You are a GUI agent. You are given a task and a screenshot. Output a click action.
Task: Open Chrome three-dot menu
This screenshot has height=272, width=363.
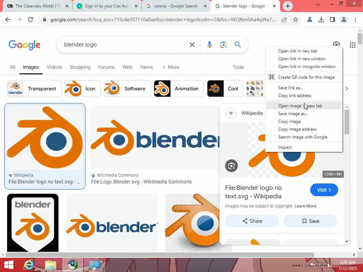click(x=355, y=20)
